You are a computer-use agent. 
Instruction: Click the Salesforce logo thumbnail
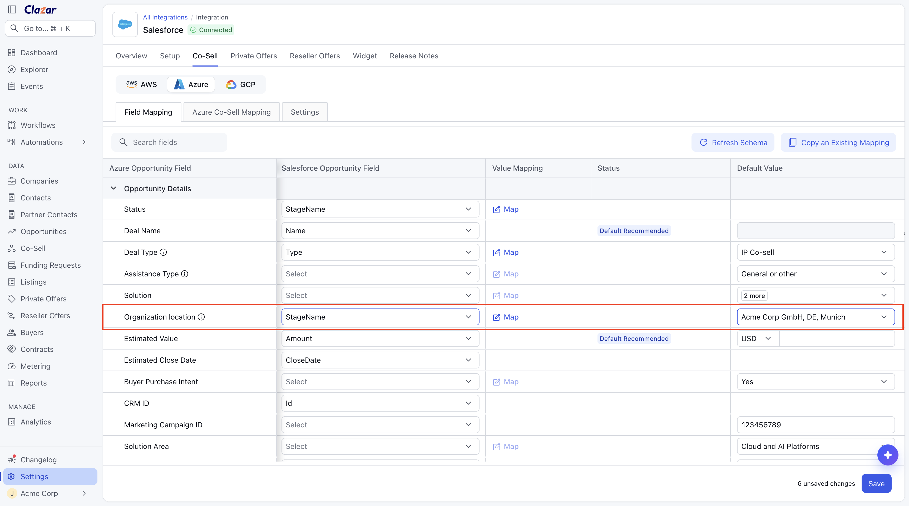125,24
